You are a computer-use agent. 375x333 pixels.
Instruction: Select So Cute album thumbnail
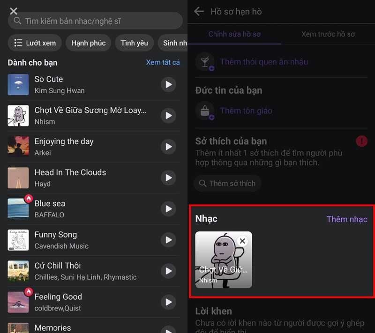pyautogui.click(x=18, y=85)
